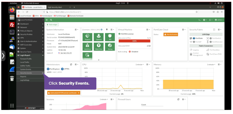Expand the Dashboard menu

30,24
